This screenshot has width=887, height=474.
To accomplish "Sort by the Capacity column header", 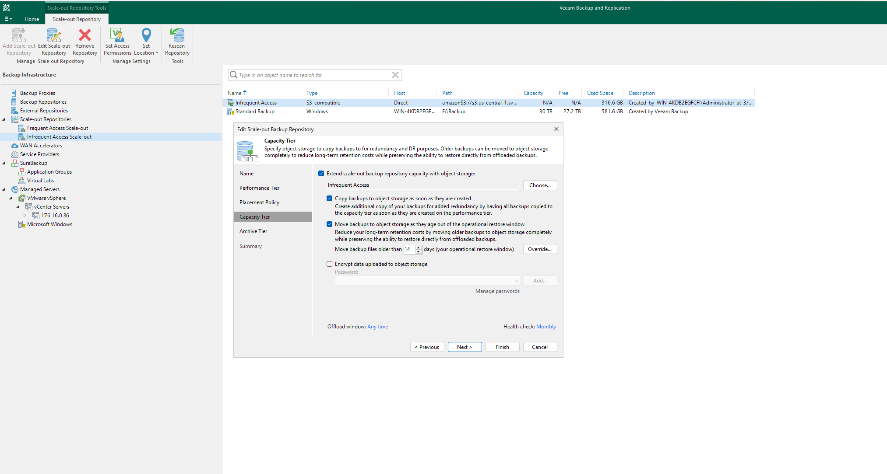I will click(x=533, y=93).
